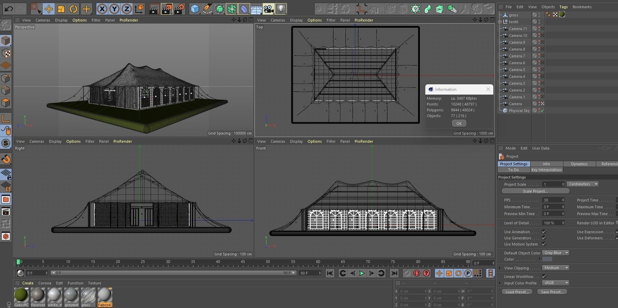Play the animation forward
Image resolution: width=618 pixels, height=308 pixels.
pos(362,273)
